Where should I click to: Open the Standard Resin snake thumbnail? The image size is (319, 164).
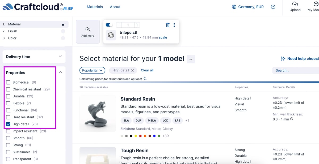(x=98, y=114)
